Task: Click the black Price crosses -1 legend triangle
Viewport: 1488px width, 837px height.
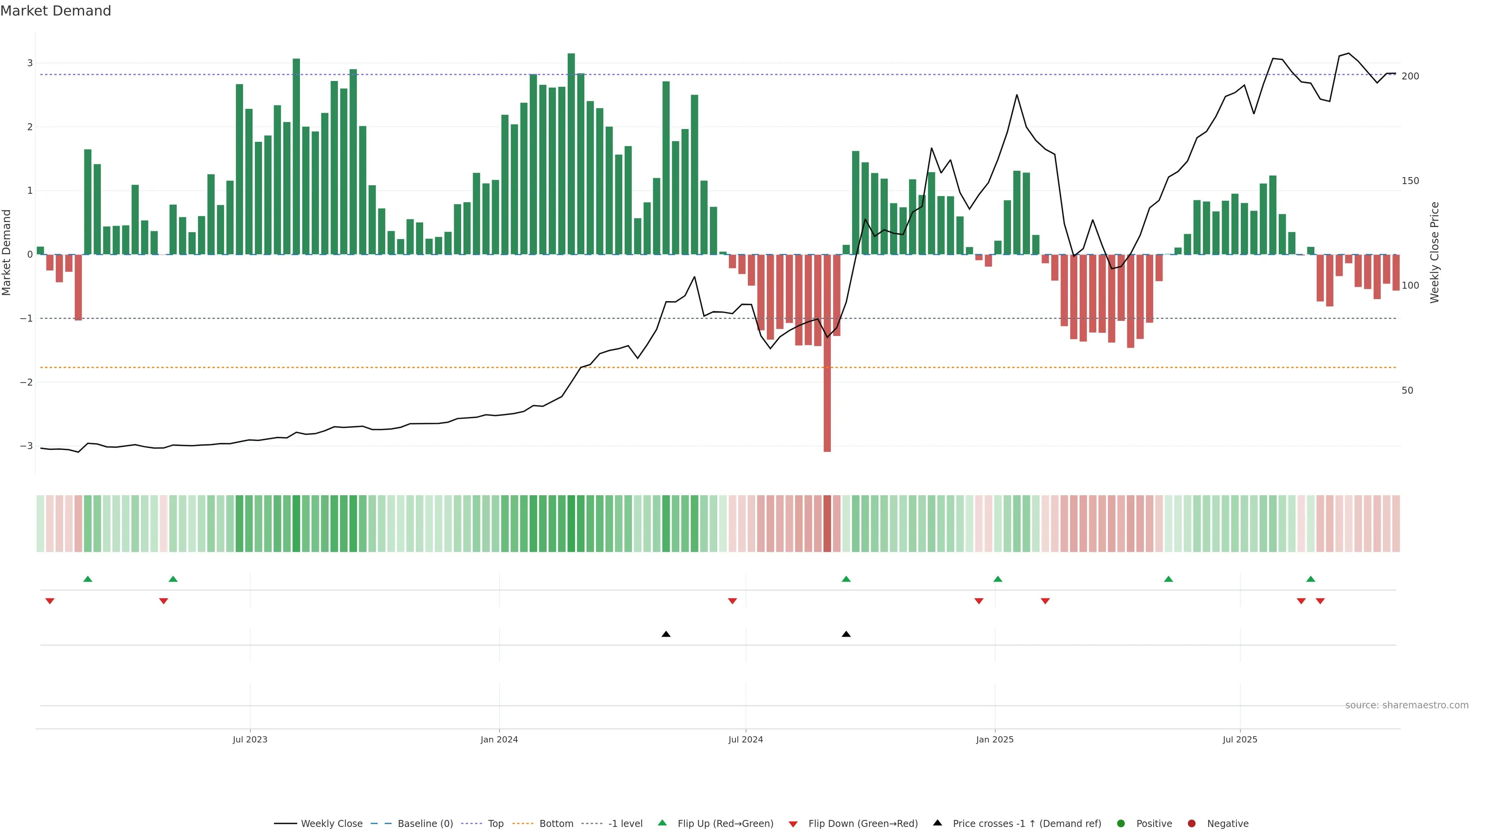Action: click(937, 823)
